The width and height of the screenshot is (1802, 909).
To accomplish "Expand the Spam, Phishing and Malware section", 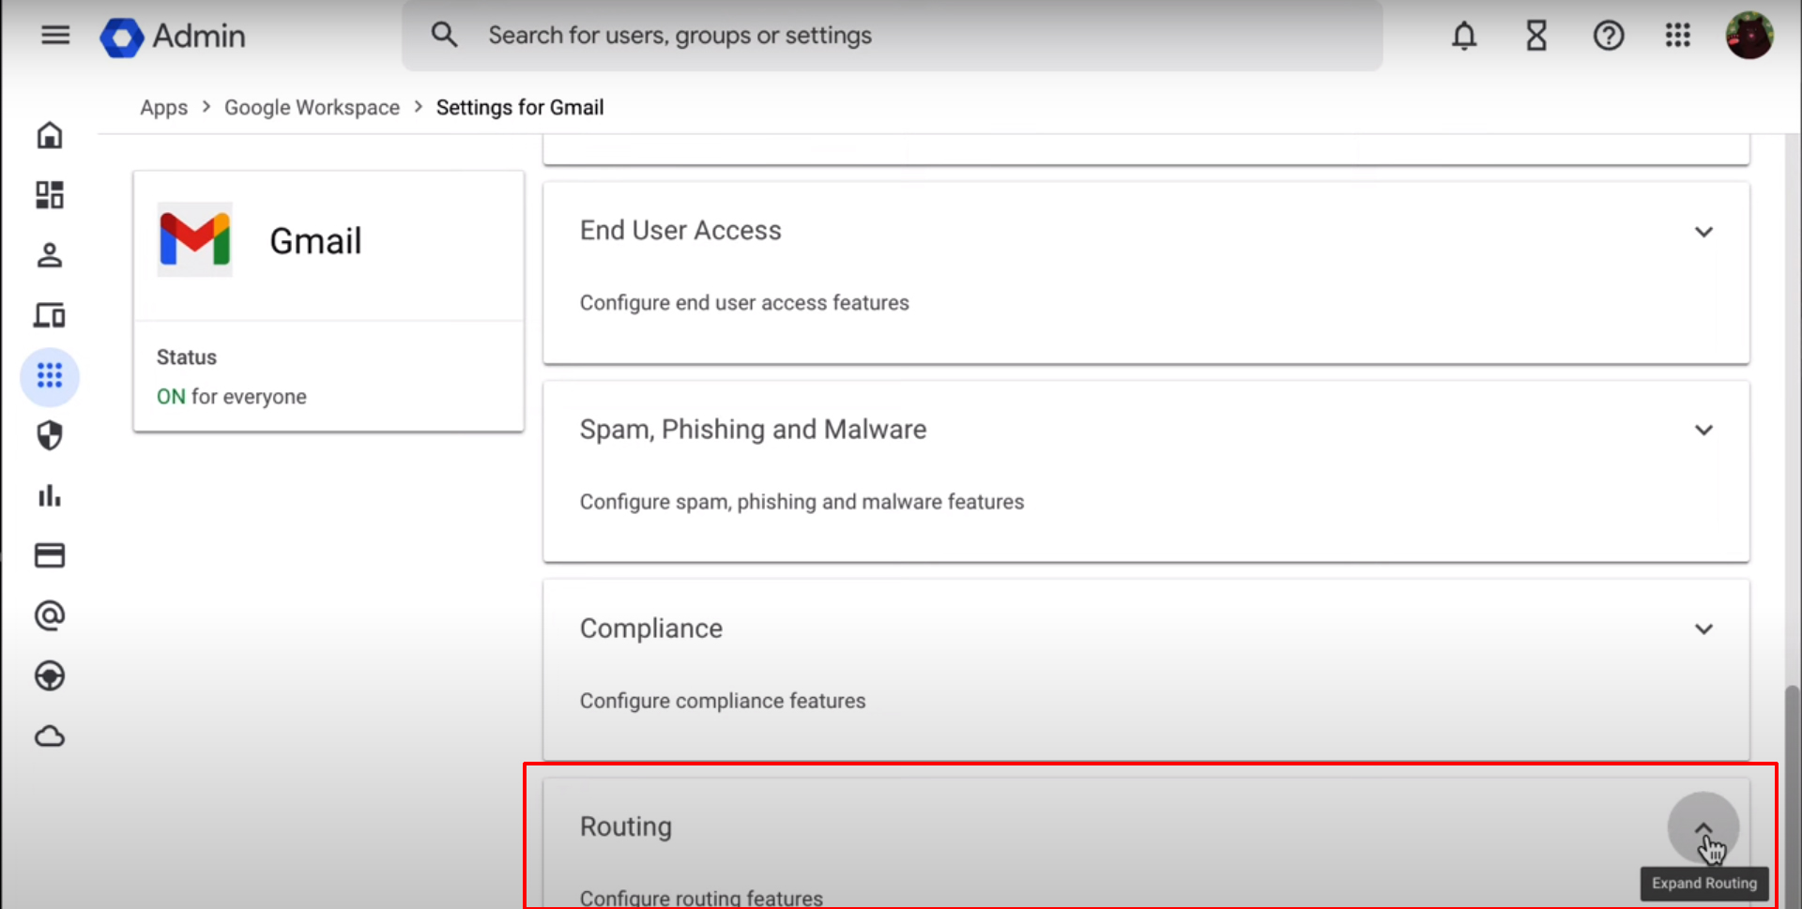I will 1704,430.
